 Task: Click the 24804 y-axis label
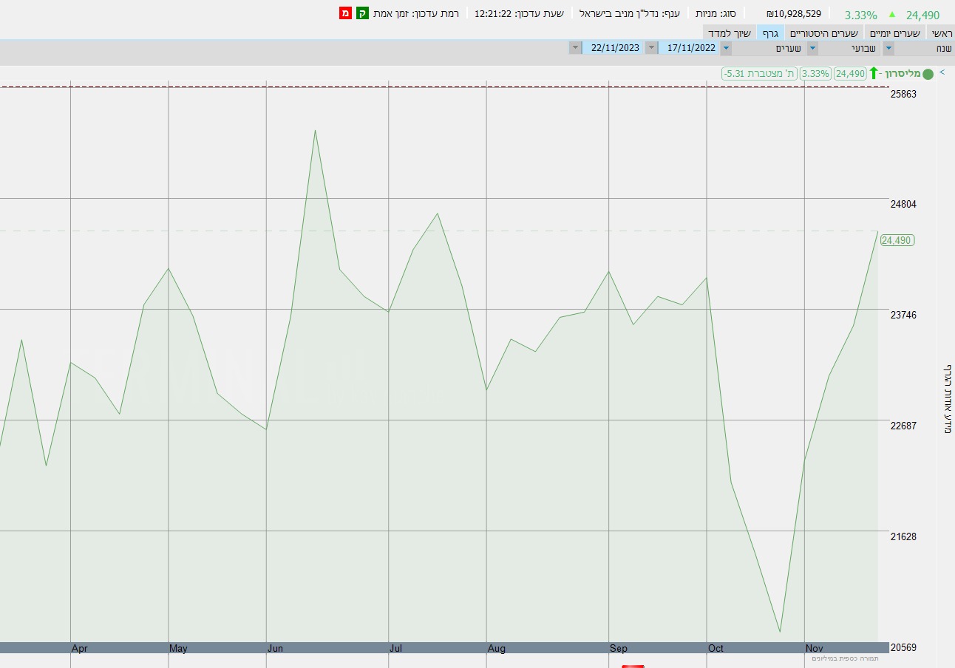(x=903, y=204)
